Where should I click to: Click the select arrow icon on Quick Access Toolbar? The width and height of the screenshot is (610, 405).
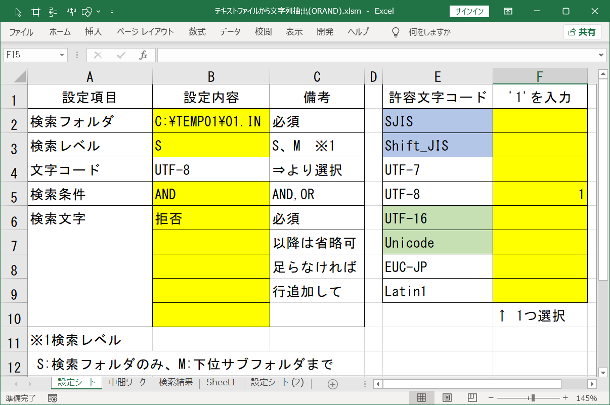point(18,11)
